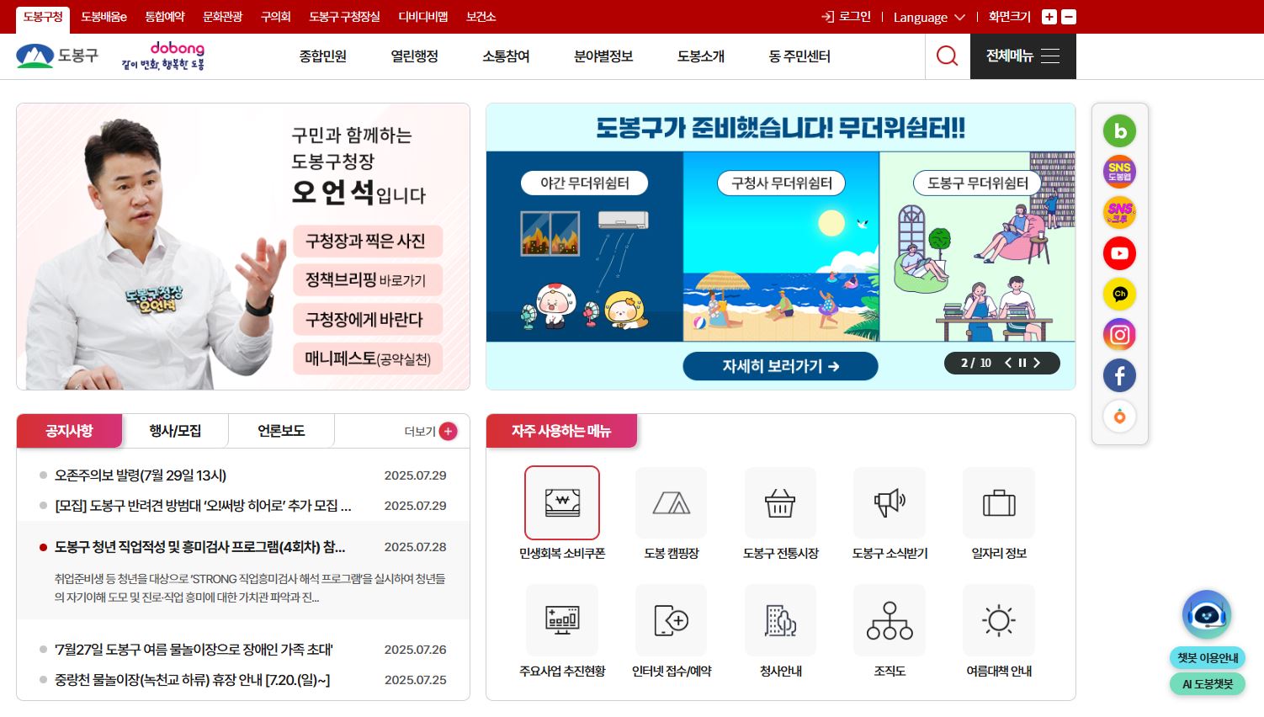Click the red plus icon beside 더보기
Viewport: 1264px width, 717px height.
pos(449,431)
